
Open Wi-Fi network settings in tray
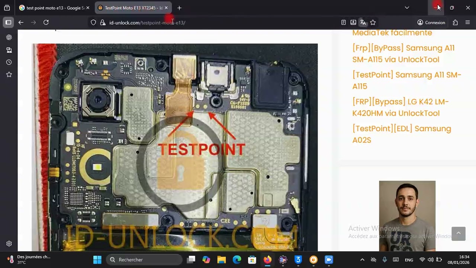[422, 260]
